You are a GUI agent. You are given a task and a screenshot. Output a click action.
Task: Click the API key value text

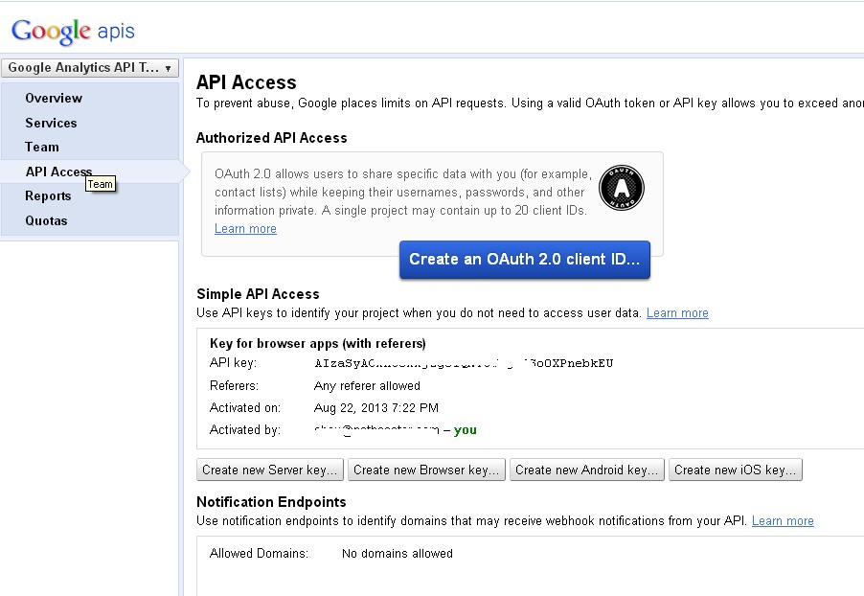point(464,363)
